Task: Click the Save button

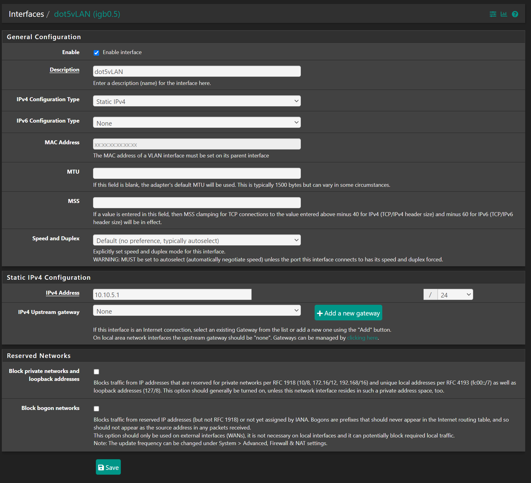Action: (x=108, y=467)
